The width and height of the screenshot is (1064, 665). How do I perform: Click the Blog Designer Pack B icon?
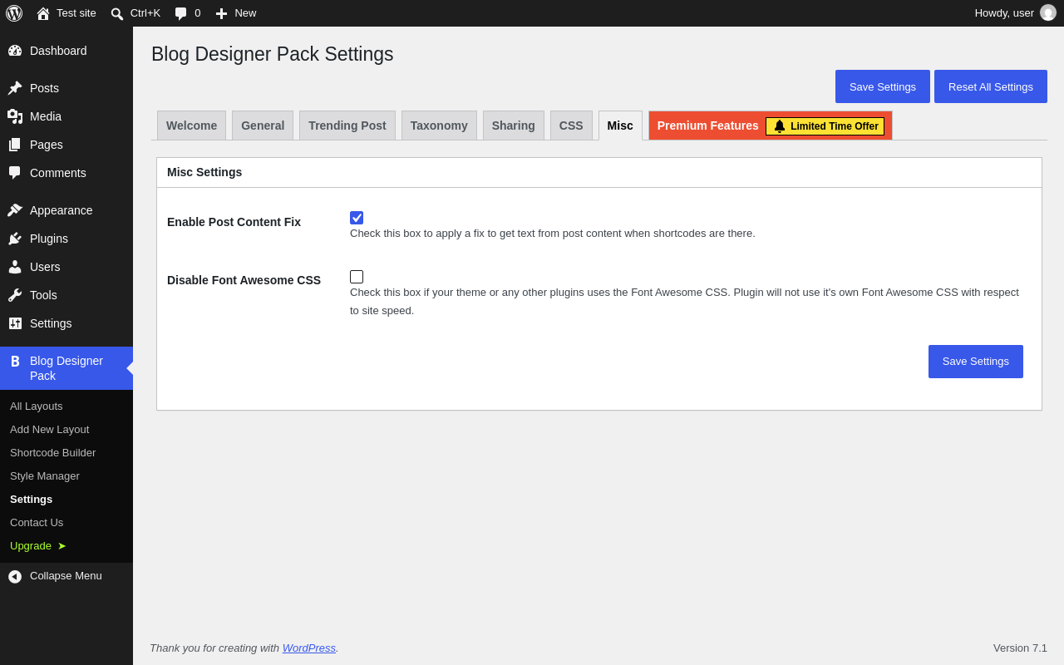pyautogui.click(x=15, y=362)
